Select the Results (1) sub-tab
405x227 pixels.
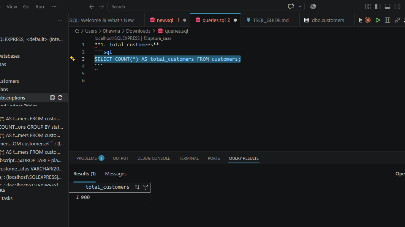coord(84,174)
